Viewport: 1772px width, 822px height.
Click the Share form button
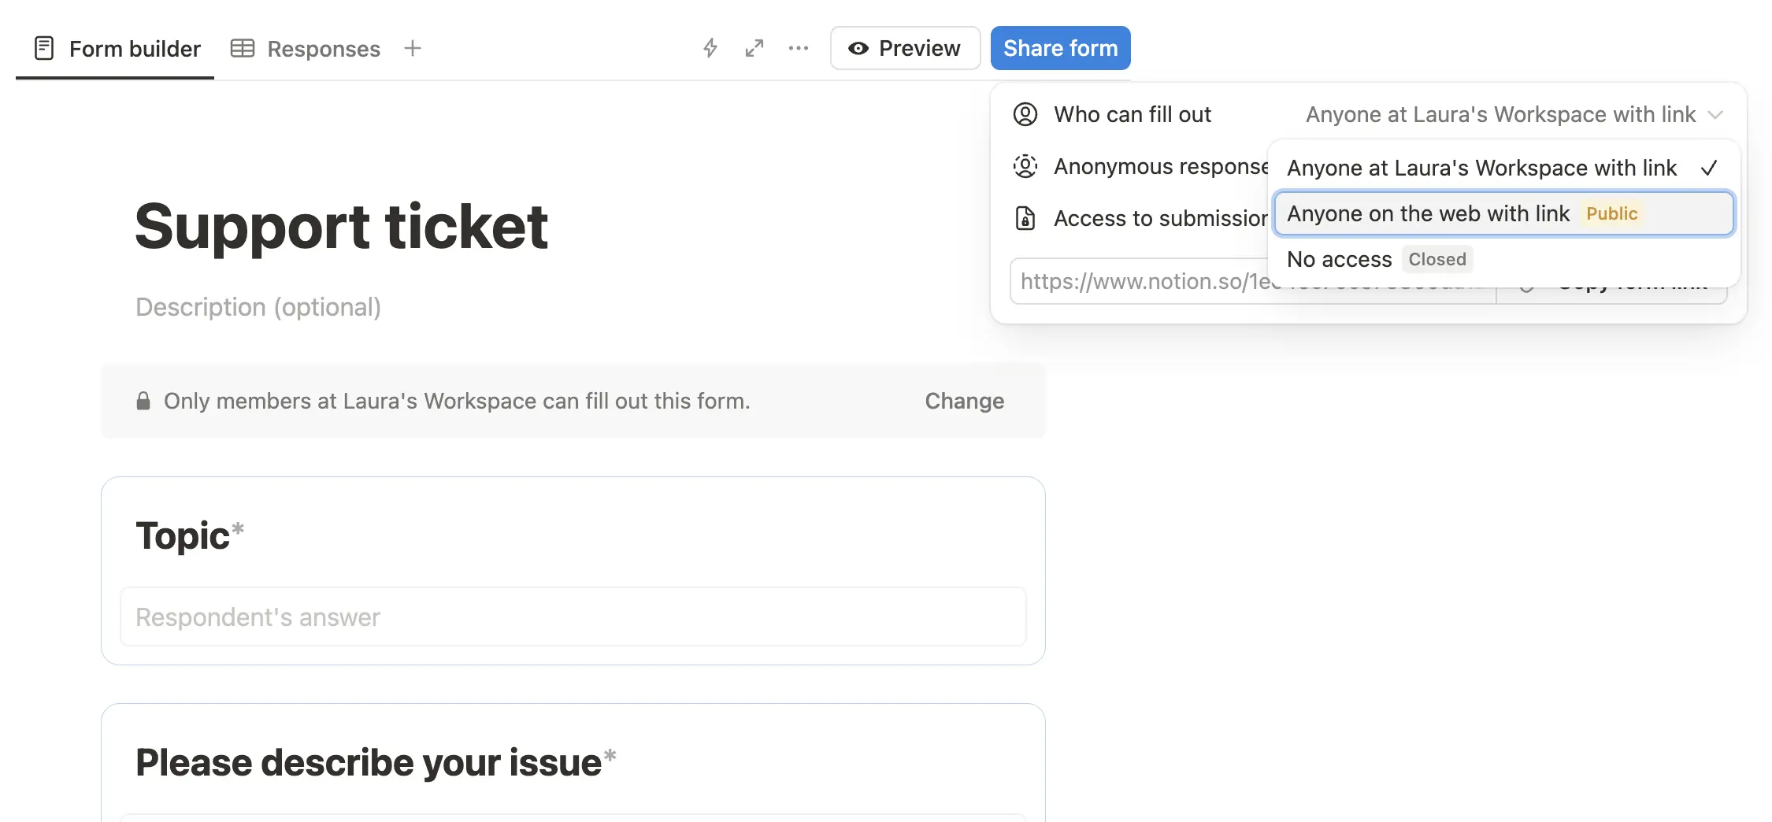point(1060,48)
